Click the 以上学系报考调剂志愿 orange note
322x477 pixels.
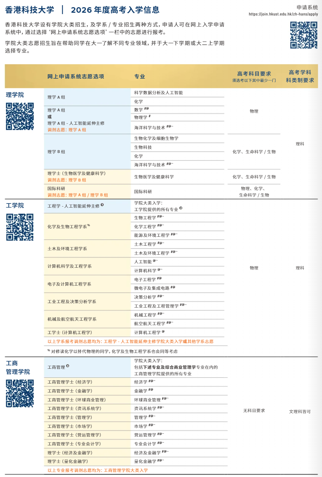[131, 342]
